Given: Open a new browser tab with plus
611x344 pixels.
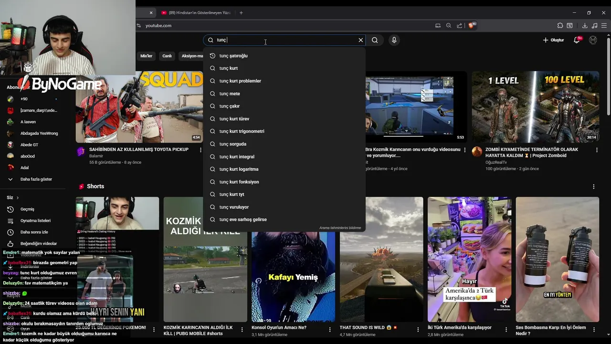Looking at the screenshot, I should point(241,12).
